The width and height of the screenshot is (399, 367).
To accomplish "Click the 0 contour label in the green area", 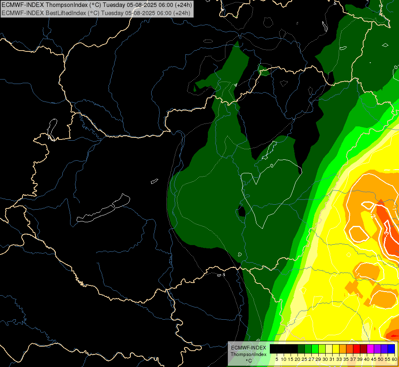I will pyautogui.click(x=272, y=166).
